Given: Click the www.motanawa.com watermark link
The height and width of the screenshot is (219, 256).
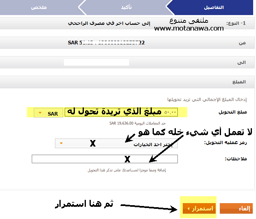Looking at the screenshot, I should pyautogui.click(x=189, y=28).
